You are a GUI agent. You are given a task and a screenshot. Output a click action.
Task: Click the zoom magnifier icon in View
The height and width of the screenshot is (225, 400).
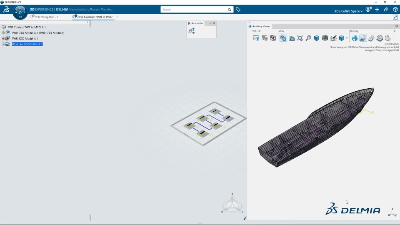click(x=308, y=38)
